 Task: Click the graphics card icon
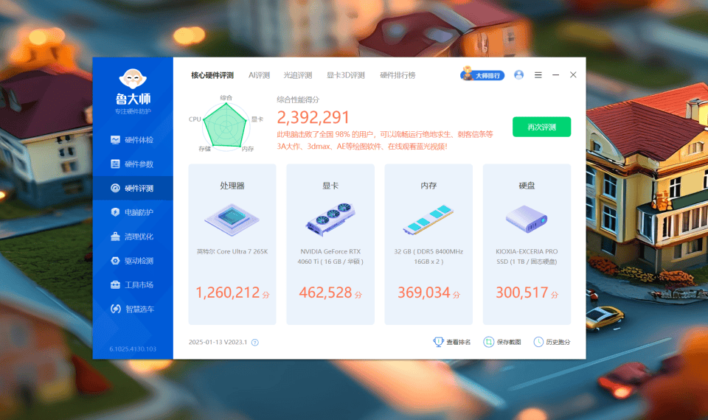pos(330,220)
